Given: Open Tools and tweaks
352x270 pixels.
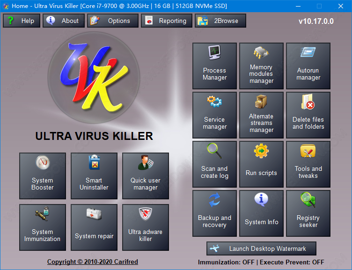Looking at the screenshot, I should [308, 164].
